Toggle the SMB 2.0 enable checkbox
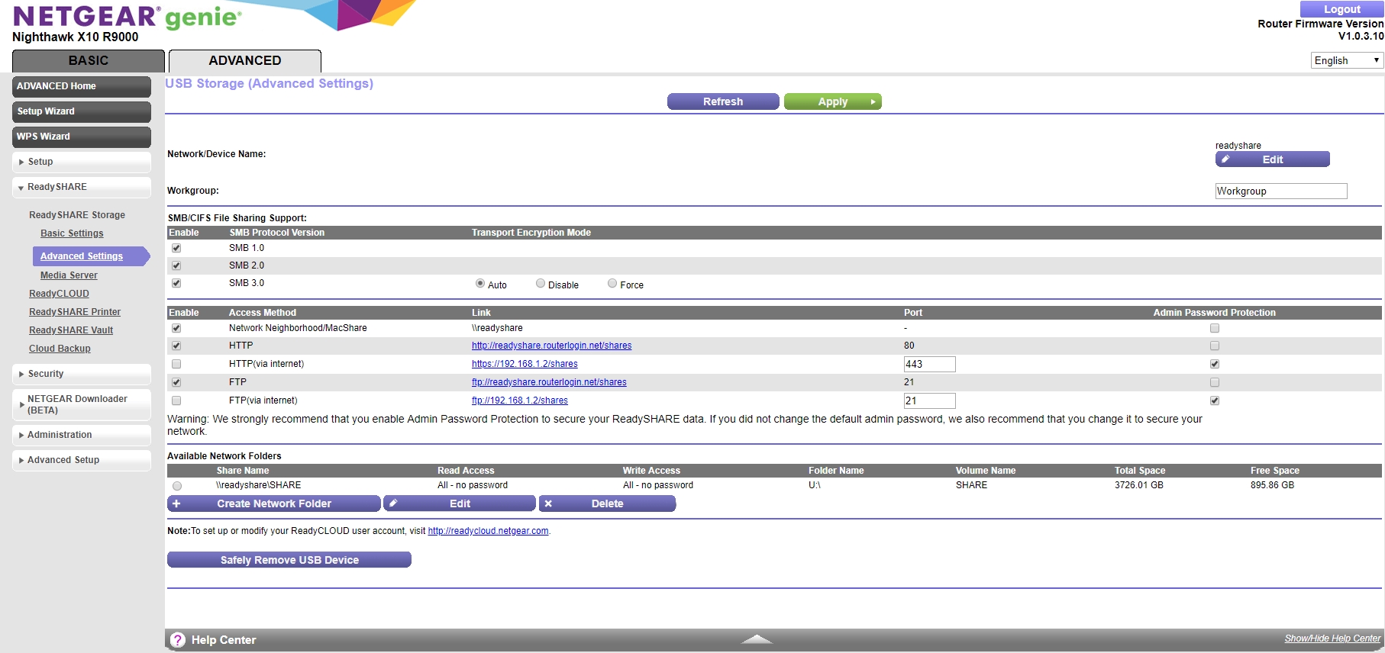The width and height of the screenshot is (1385, 653). [176, 265]
